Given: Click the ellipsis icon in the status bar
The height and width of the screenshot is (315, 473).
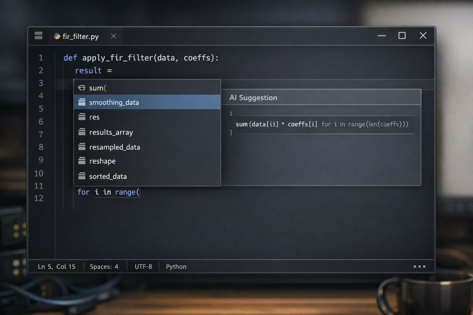Looking at the screenshot, I should point(419,266).
